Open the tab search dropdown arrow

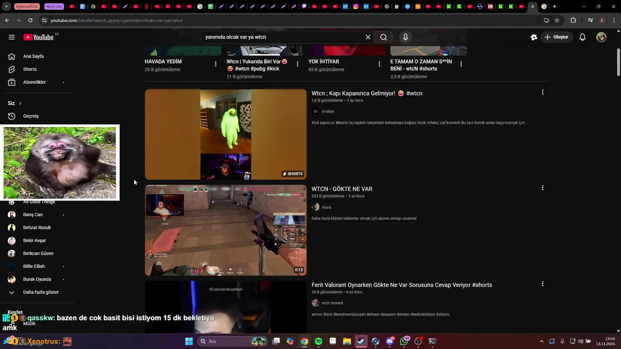pos(6,7)
